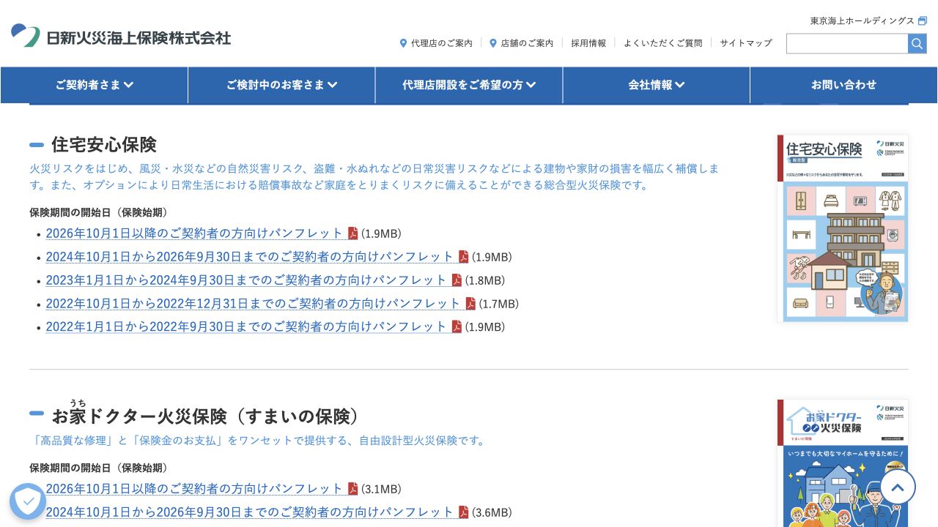Open 店舗のご案内 link
Viewport: 938px width, 527px height.
coord(527,43)
